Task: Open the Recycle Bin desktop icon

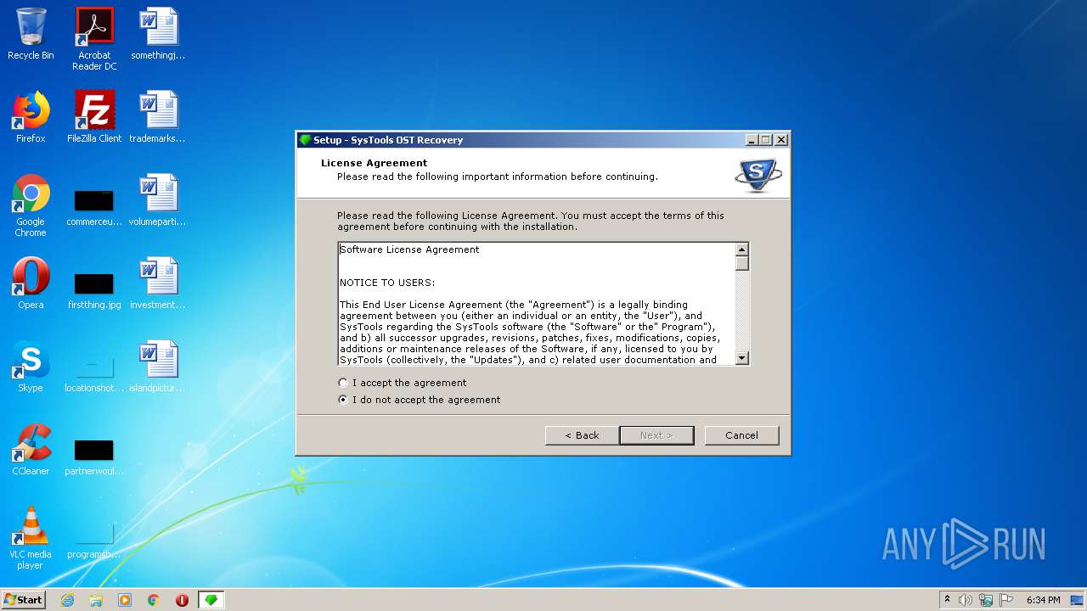Action: click(x=31, y=34)
